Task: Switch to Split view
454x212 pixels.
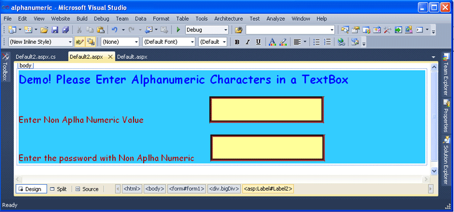Action: pyautogui.click(x=58, y=189)
